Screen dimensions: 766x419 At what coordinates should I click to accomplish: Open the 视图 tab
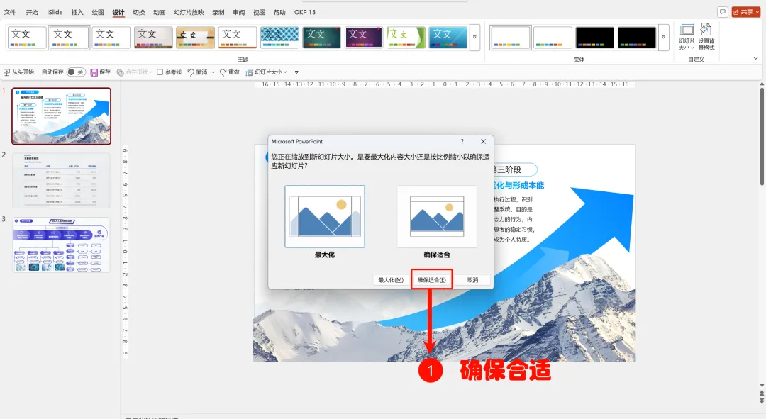tap(260, 12)
